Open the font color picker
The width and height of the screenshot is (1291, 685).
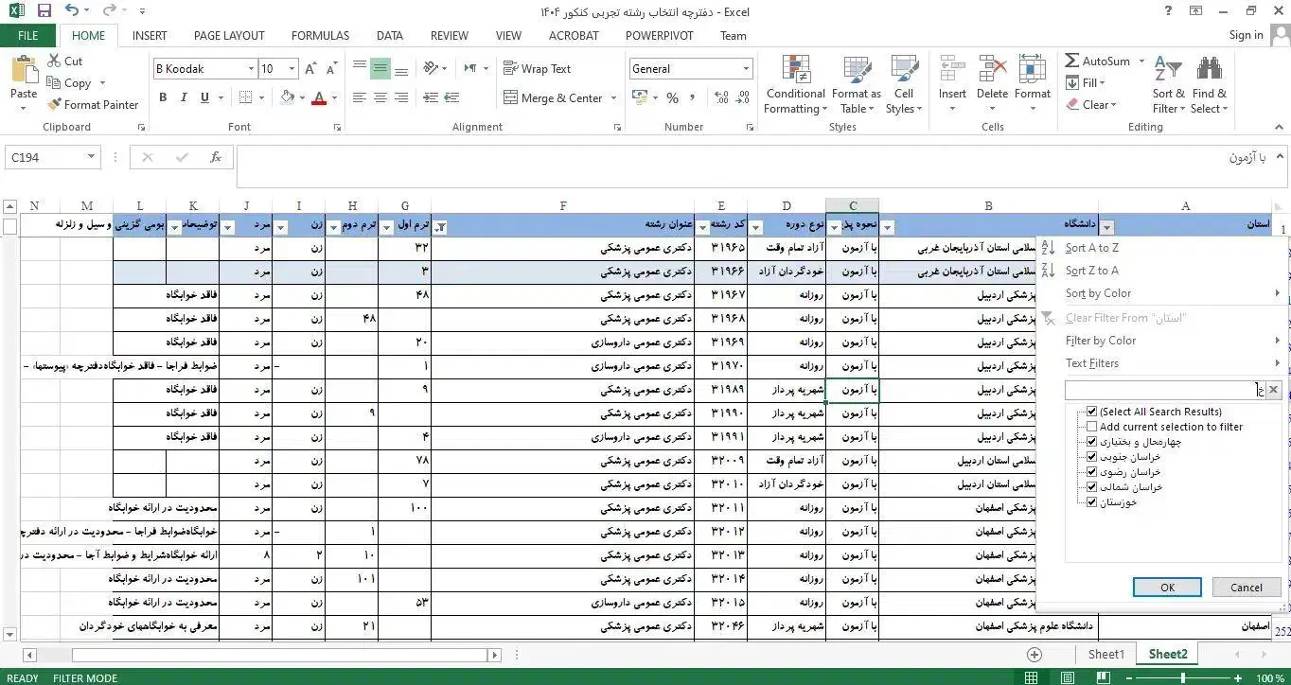336,97
